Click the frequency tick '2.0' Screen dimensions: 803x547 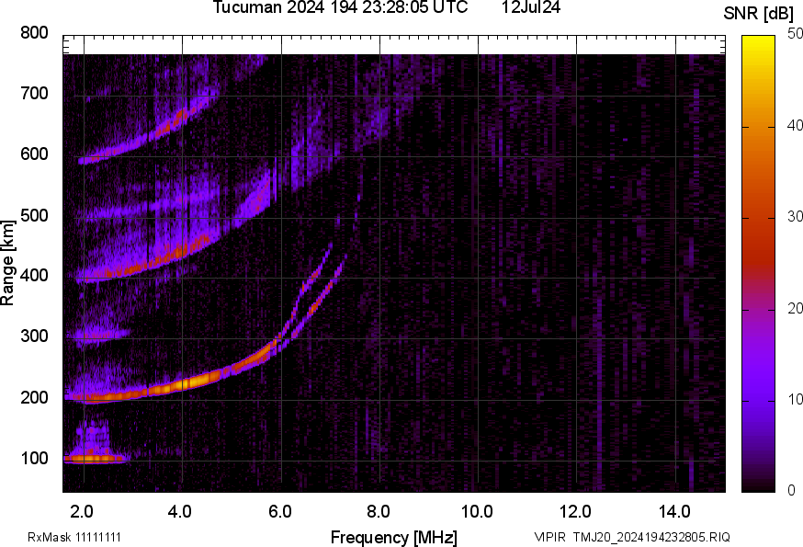82,512
